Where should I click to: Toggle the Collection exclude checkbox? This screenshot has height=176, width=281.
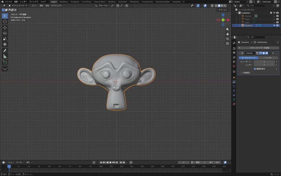coord(271,13)
